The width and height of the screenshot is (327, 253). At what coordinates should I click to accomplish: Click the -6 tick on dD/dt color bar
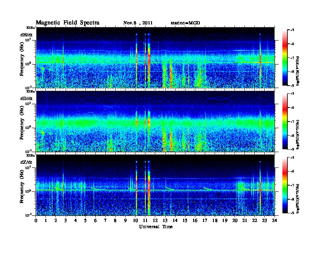[x=293, y=107]
